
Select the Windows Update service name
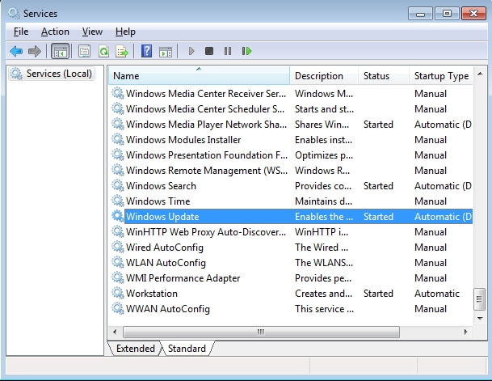tap(162, 217)
